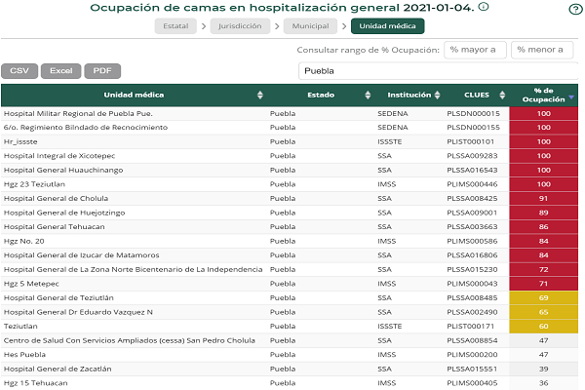The height and width of the screenshot is (390, 585).
Task: Click IMSS institution in Hes Puebla row
Action: (386, 355)
